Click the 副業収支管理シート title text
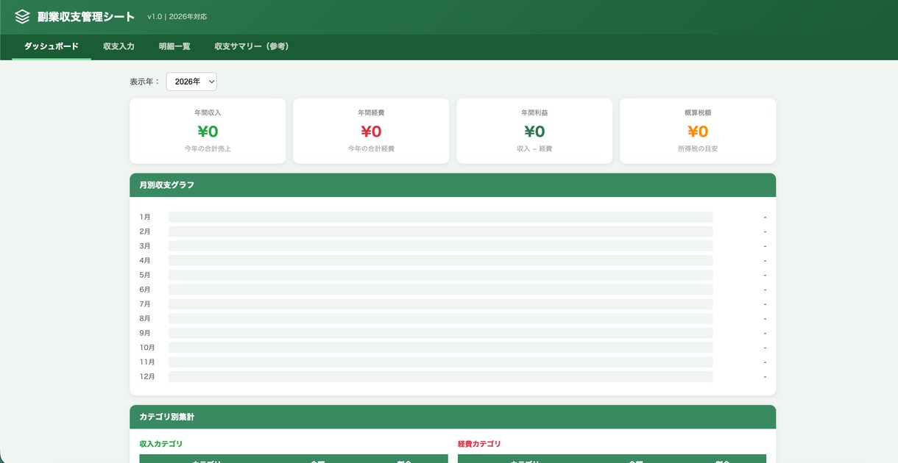This screenshot has height=463, width=898. [86, 16]
